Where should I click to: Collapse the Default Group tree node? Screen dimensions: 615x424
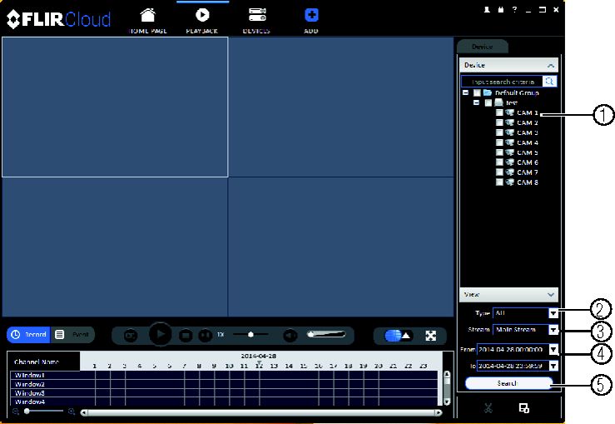[465, 92]
